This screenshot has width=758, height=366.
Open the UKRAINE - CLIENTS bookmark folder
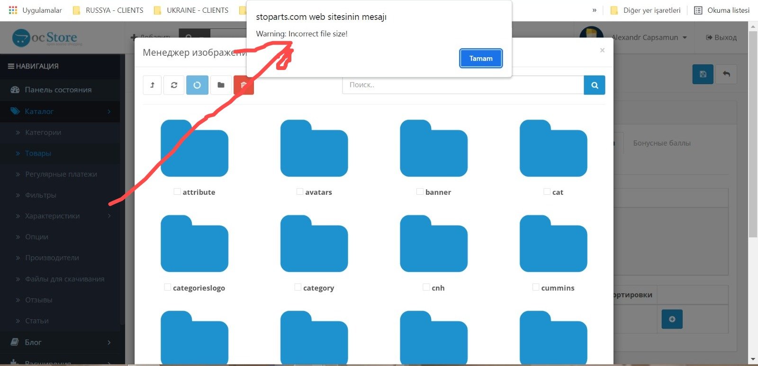coord(190,10)
